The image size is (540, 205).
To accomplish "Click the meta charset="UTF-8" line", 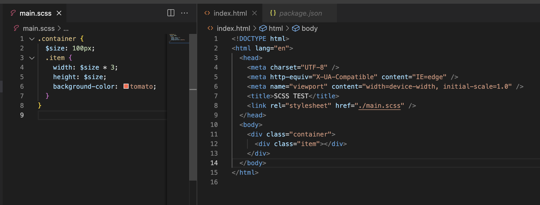I will [x=293, y=67].
